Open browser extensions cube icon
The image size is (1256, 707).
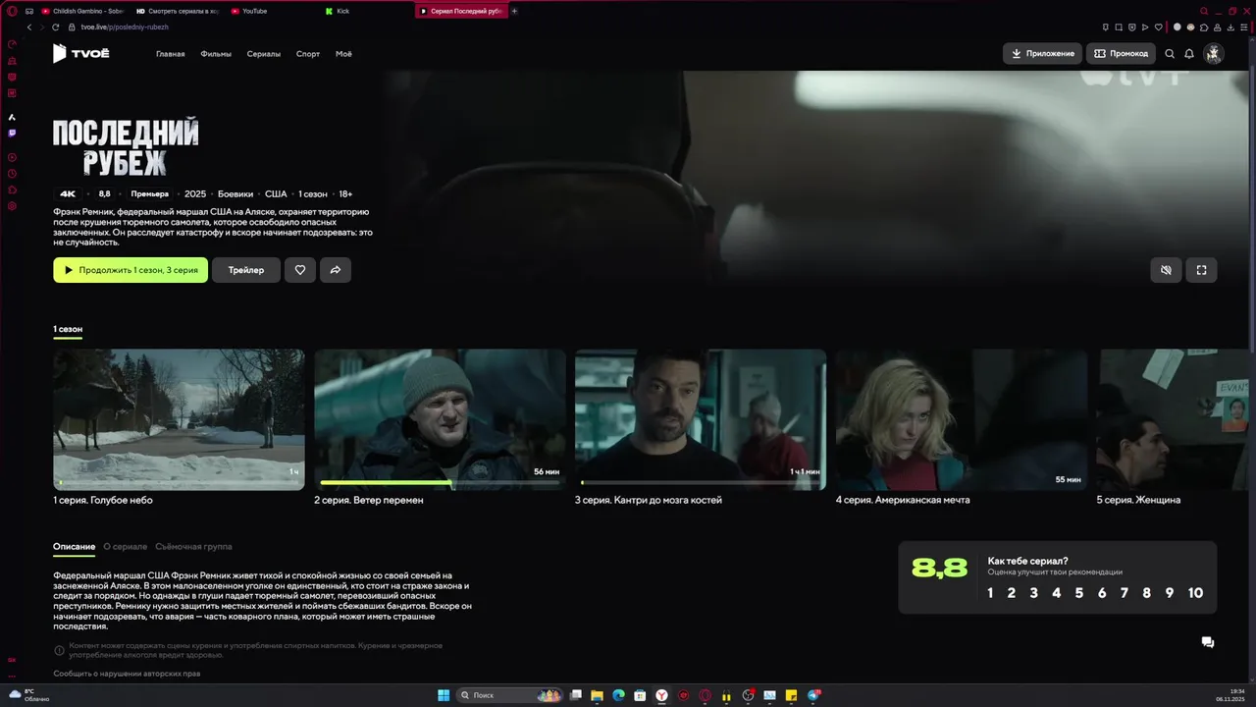coord(1204,27)
